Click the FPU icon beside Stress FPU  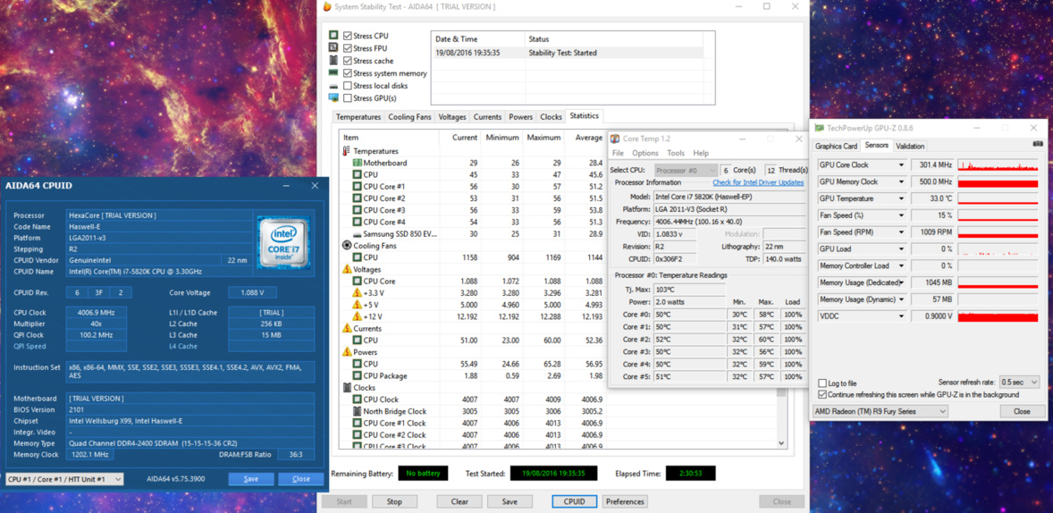[333, 48]
